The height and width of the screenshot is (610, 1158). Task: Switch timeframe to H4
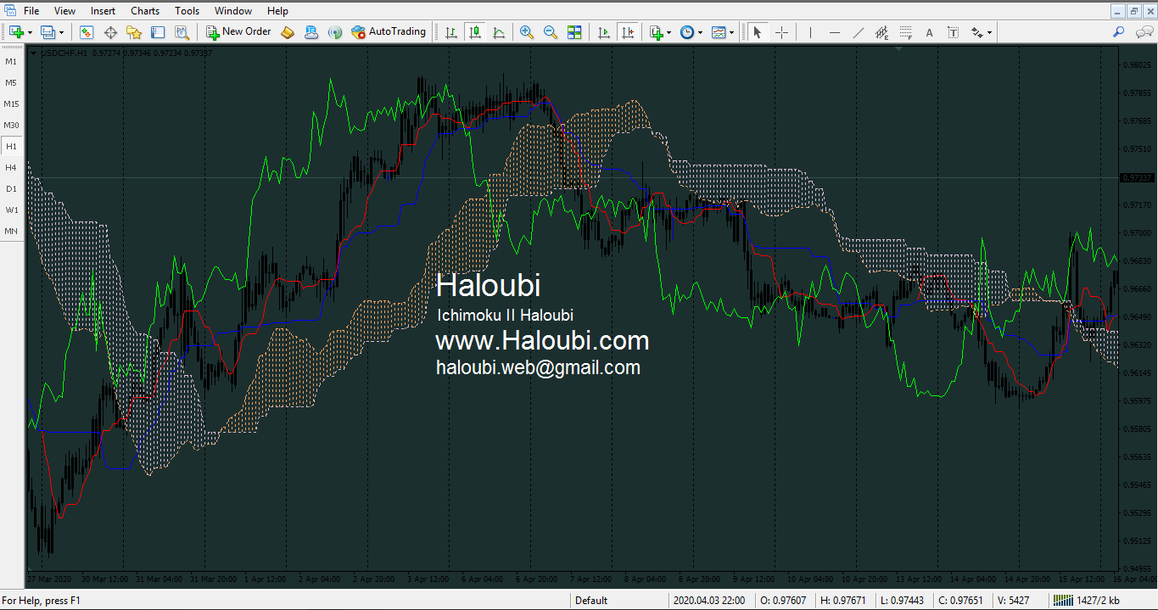pyautogui.click(x=11, y=167)
